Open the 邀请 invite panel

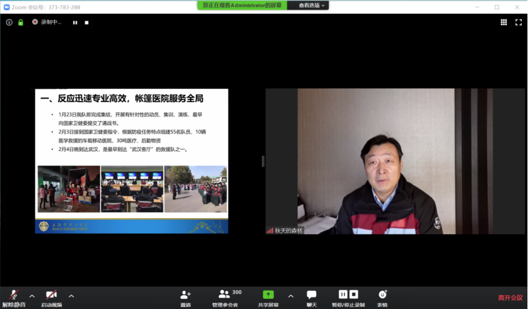point(186,298)
